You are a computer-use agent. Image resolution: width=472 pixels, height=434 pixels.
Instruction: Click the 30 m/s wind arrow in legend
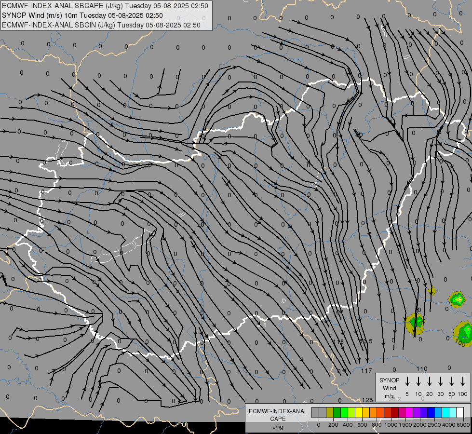click(x=440, y=381)
